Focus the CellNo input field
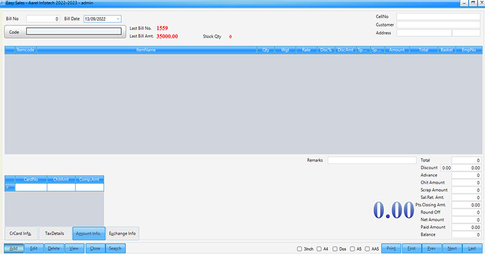 (438, 16)
